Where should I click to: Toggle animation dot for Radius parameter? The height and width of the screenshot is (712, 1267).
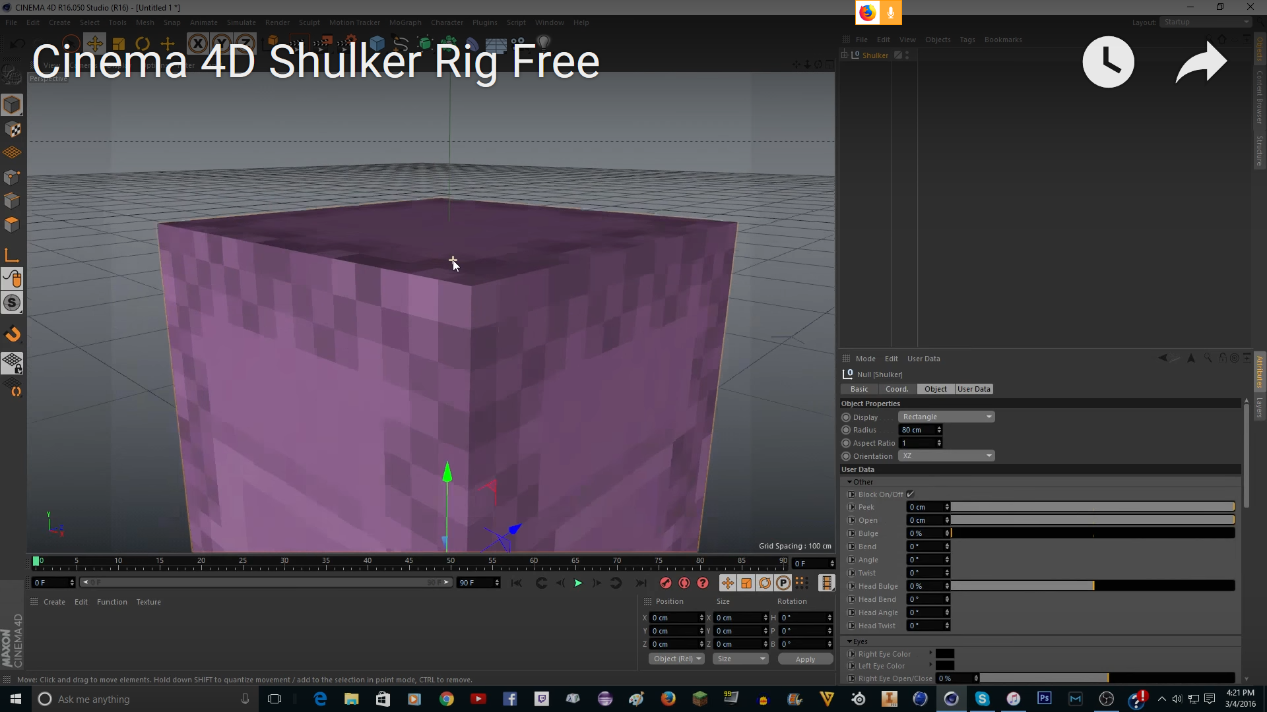pos(846,430)
